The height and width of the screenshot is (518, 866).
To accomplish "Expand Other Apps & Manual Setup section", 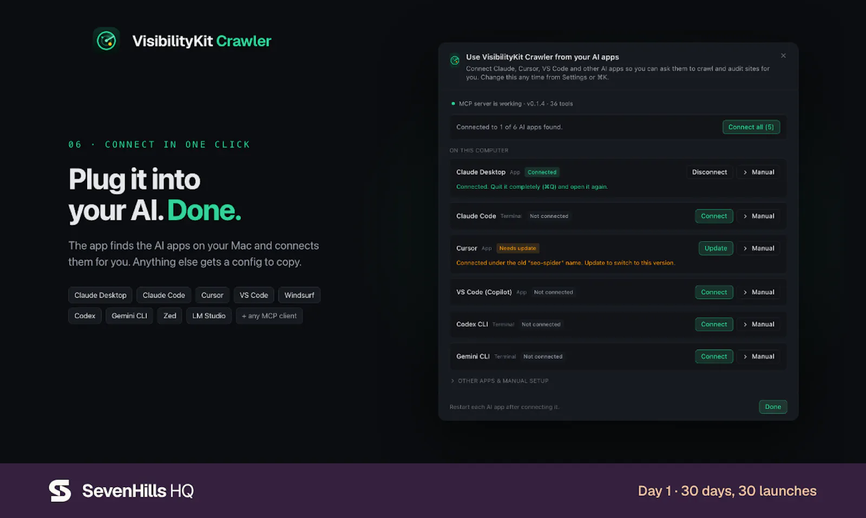I will (x=500, y=381).
